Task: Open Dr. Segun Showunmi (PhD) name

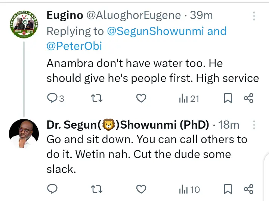Action: tap(127, 125)
